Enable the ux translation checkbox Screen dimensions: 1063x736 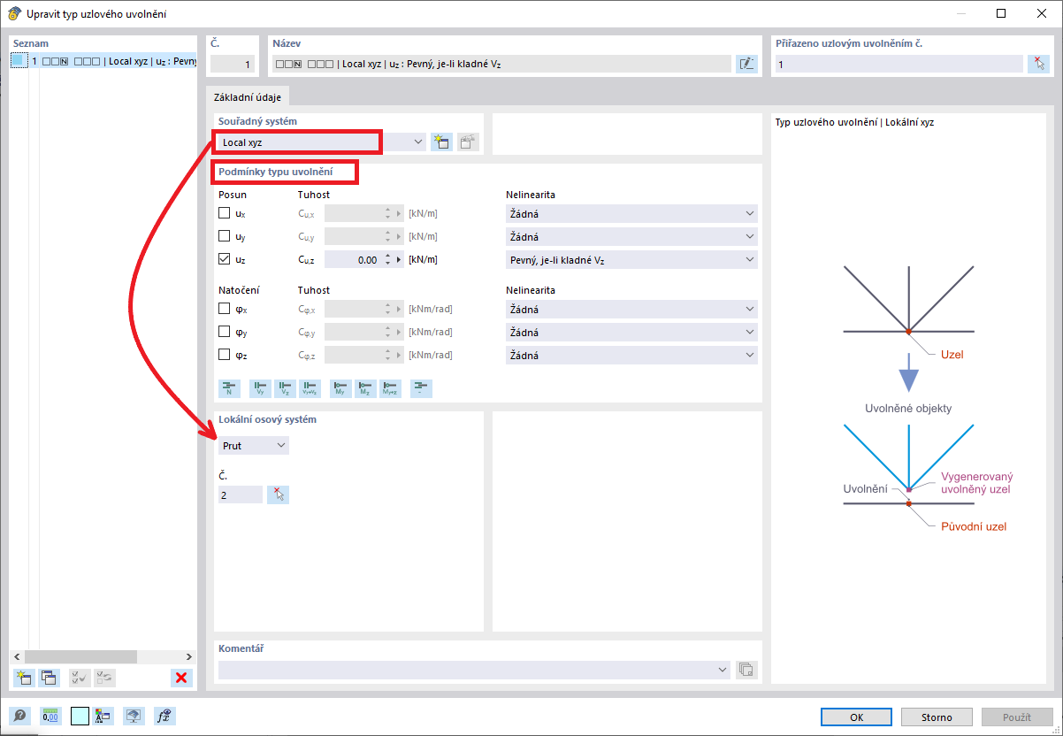(x=225, y=213)
